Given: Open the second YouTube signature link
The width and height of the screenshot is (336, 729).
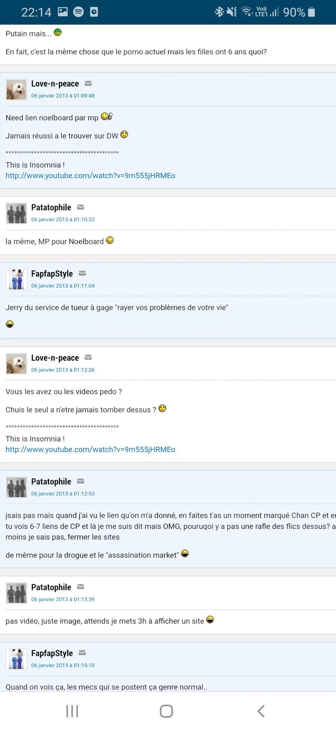Looking at the screenshot, I should 91,450.
